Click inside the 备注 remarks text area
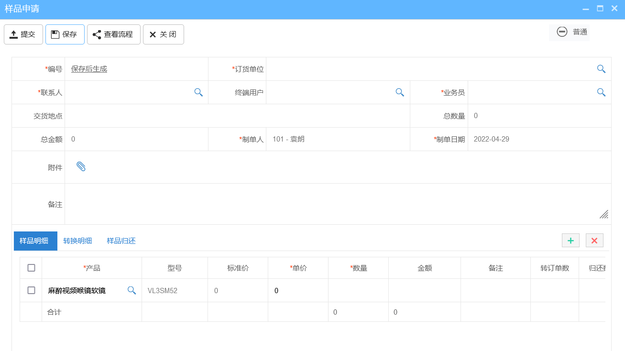 pyautogui.click(x=335, y=204)
